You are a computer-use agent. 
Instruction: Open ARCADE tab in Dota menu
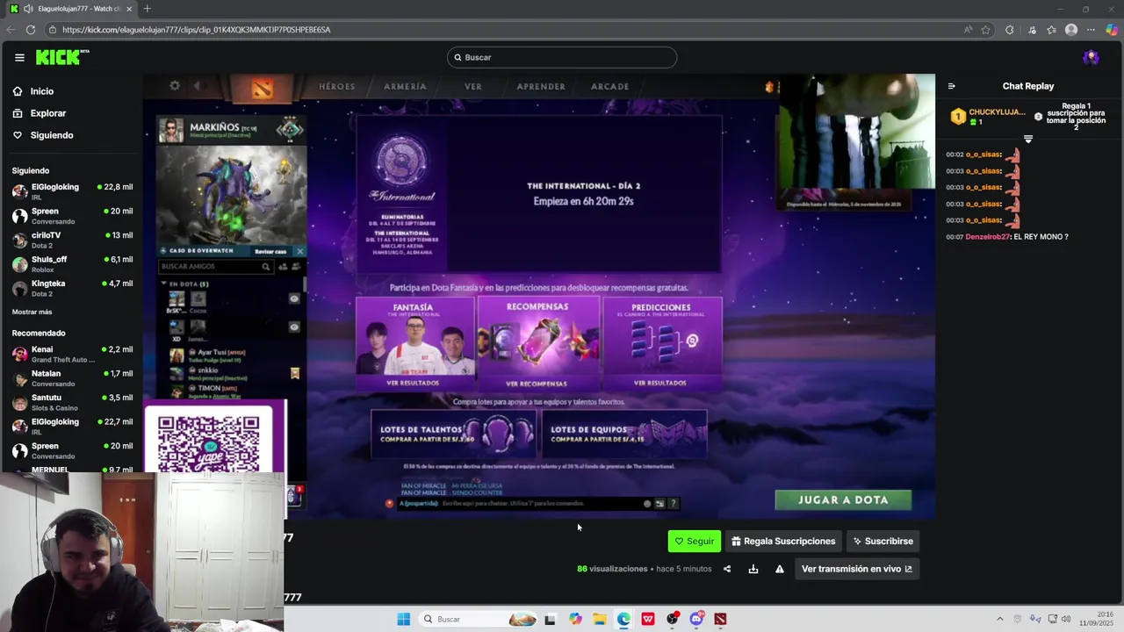[x=609, y=87]
